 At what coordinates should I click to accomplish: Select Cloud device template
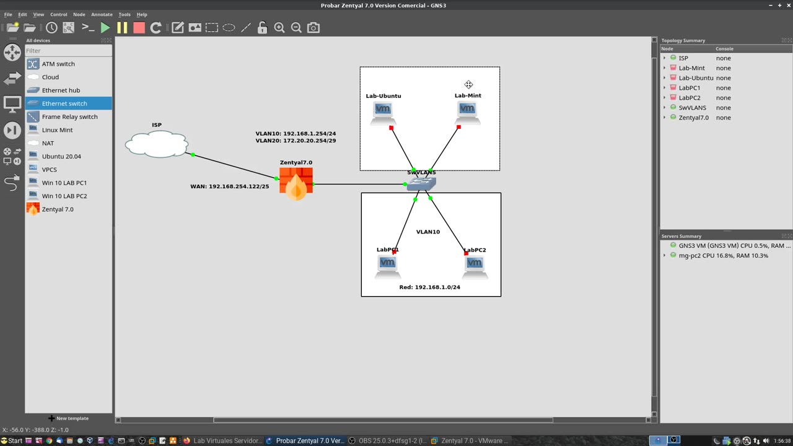pos(68,77)
